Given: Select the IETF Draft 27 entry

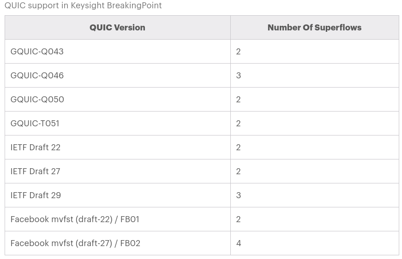Looking at the screenshot, I should [x=36, y=171].
